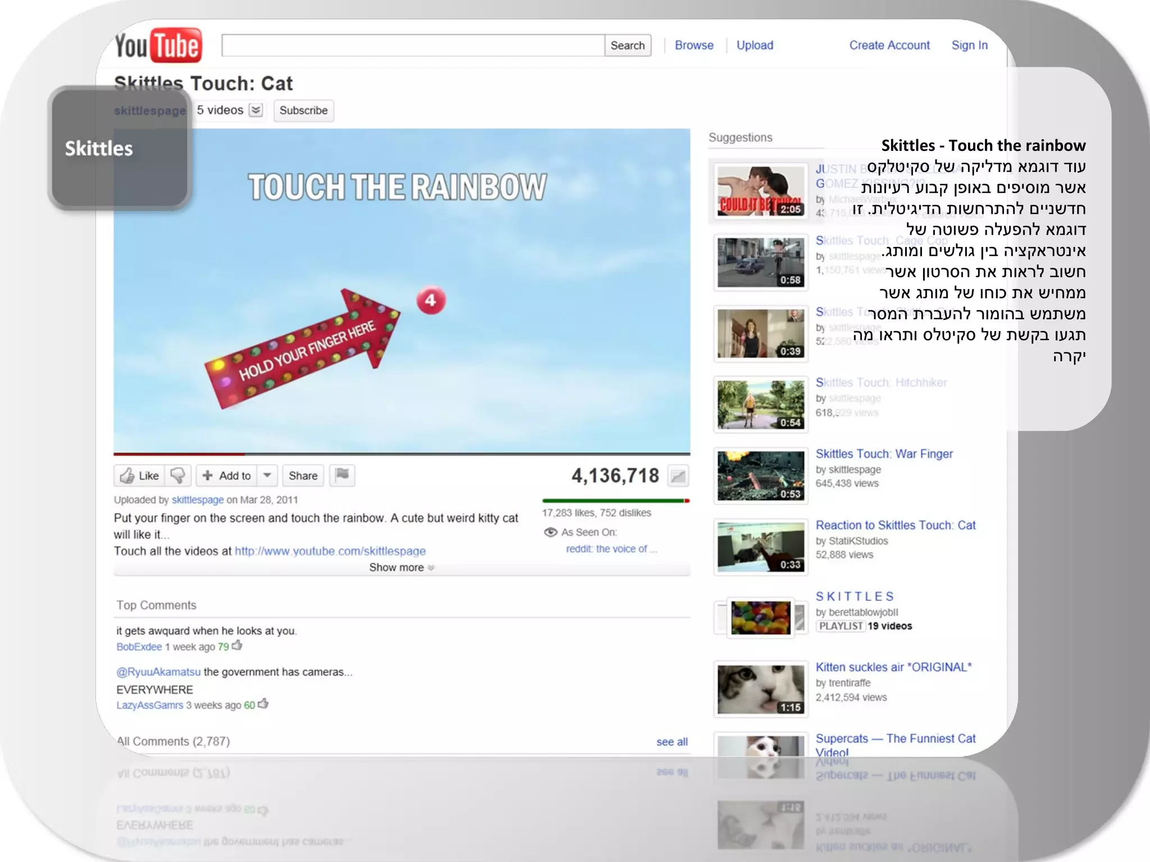Screen dimensions: 1150x862
Task: Click the thumbs-down dislike icon
Action: tap(178, 476)
